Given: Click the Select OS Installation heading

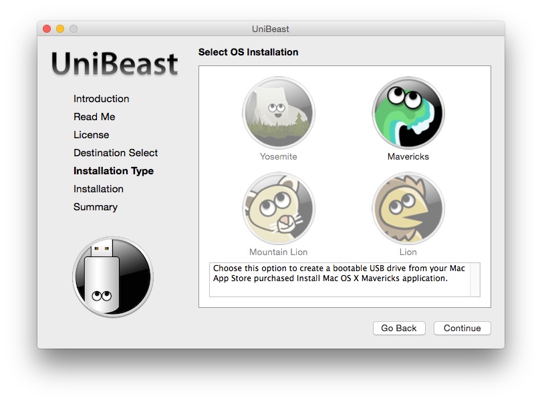Looking at the screenshot, I should tap(248, 52).
